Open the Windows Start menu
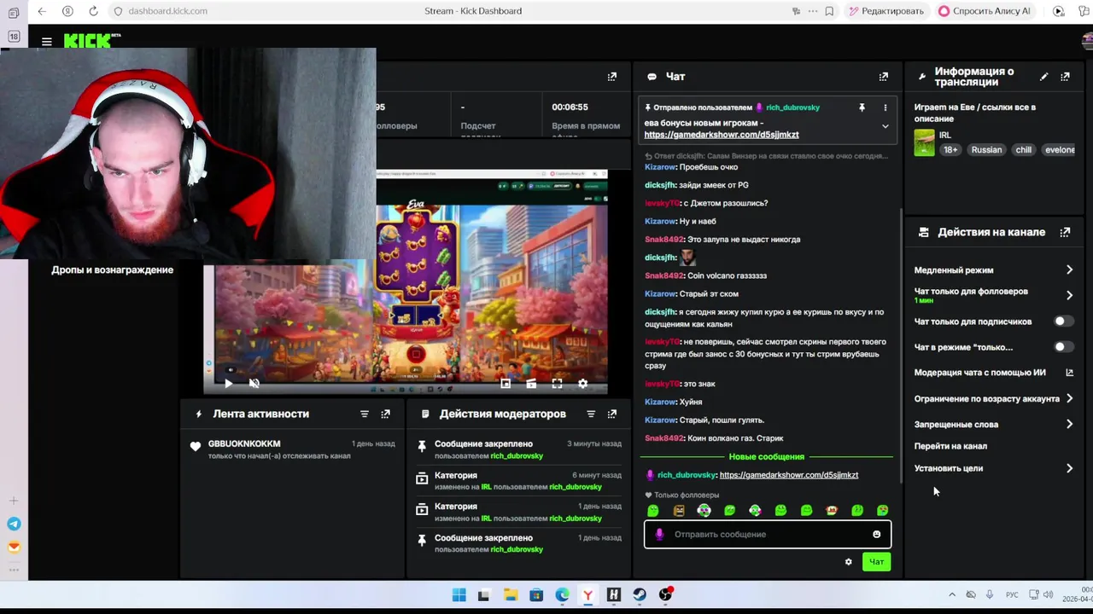This screenshot has width=1093, height=614. coord(459,595)
